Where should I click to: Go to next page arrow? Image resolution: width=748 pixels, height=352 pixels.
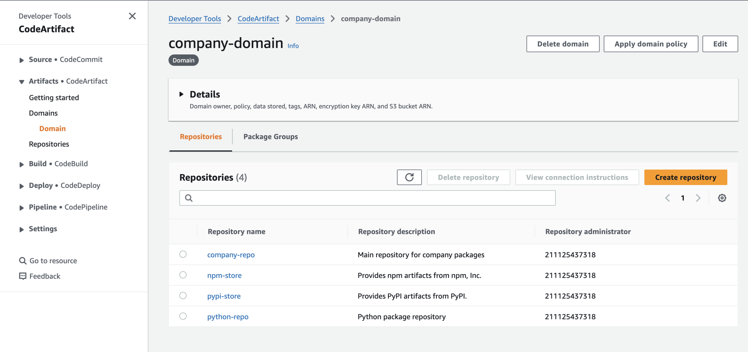click(x=698, y=198)
